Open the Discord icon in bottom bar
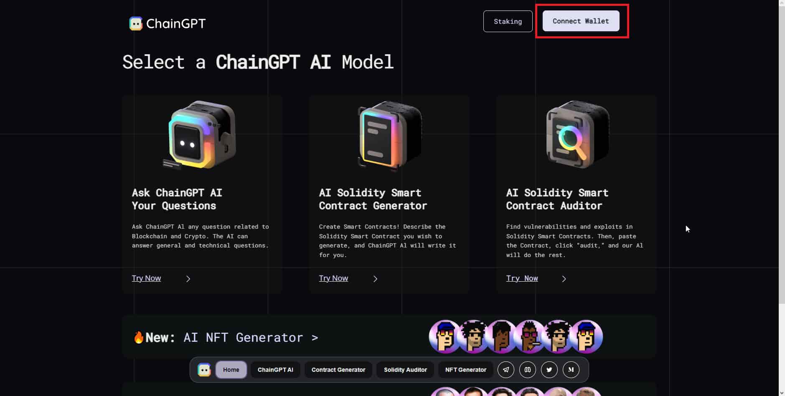785x396 pixels. (x=527, y=370)
